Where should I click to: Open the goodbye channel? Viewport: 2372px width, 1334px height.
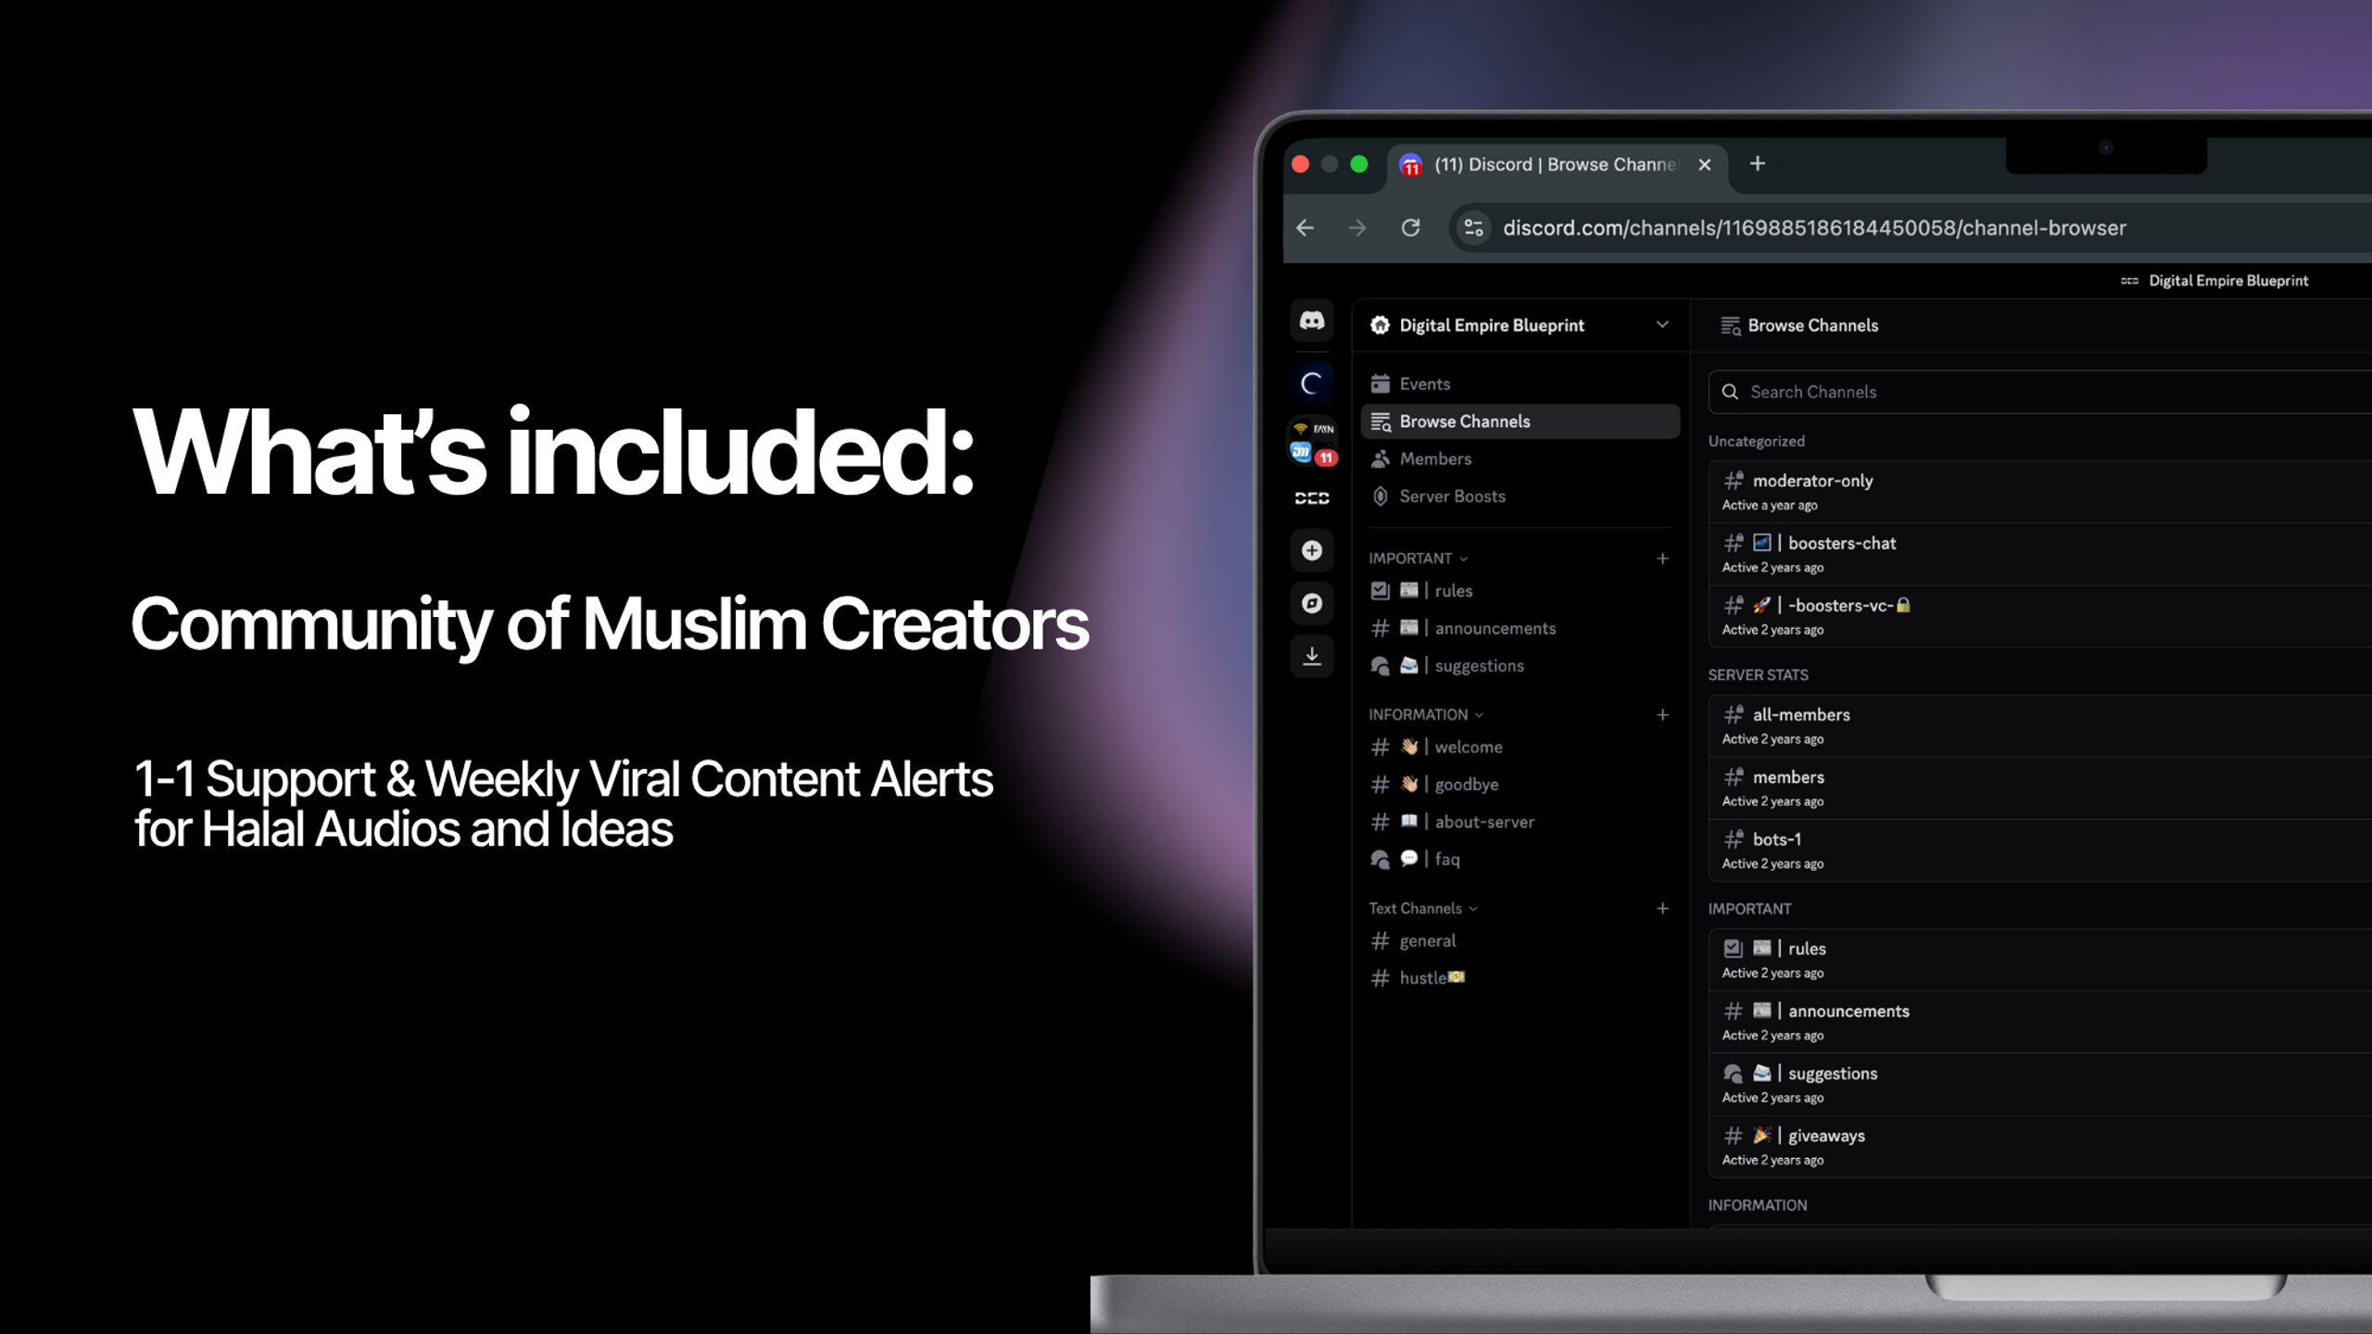[x=1520, y=785]
